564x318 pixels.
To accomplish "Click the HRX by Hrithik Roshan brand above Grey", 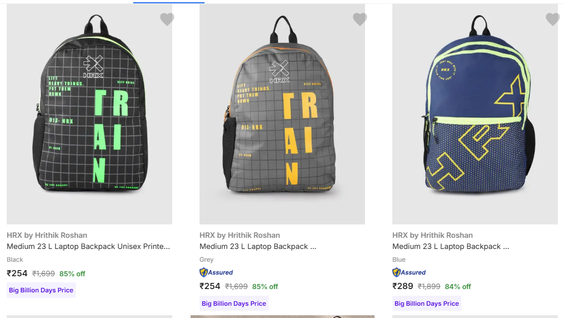I will coord(240,235).
